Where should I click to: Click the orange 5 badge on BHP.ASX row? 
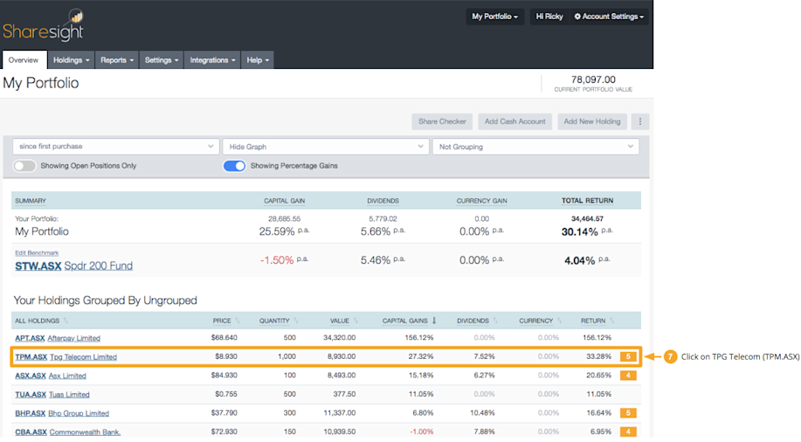coord(627,413)
